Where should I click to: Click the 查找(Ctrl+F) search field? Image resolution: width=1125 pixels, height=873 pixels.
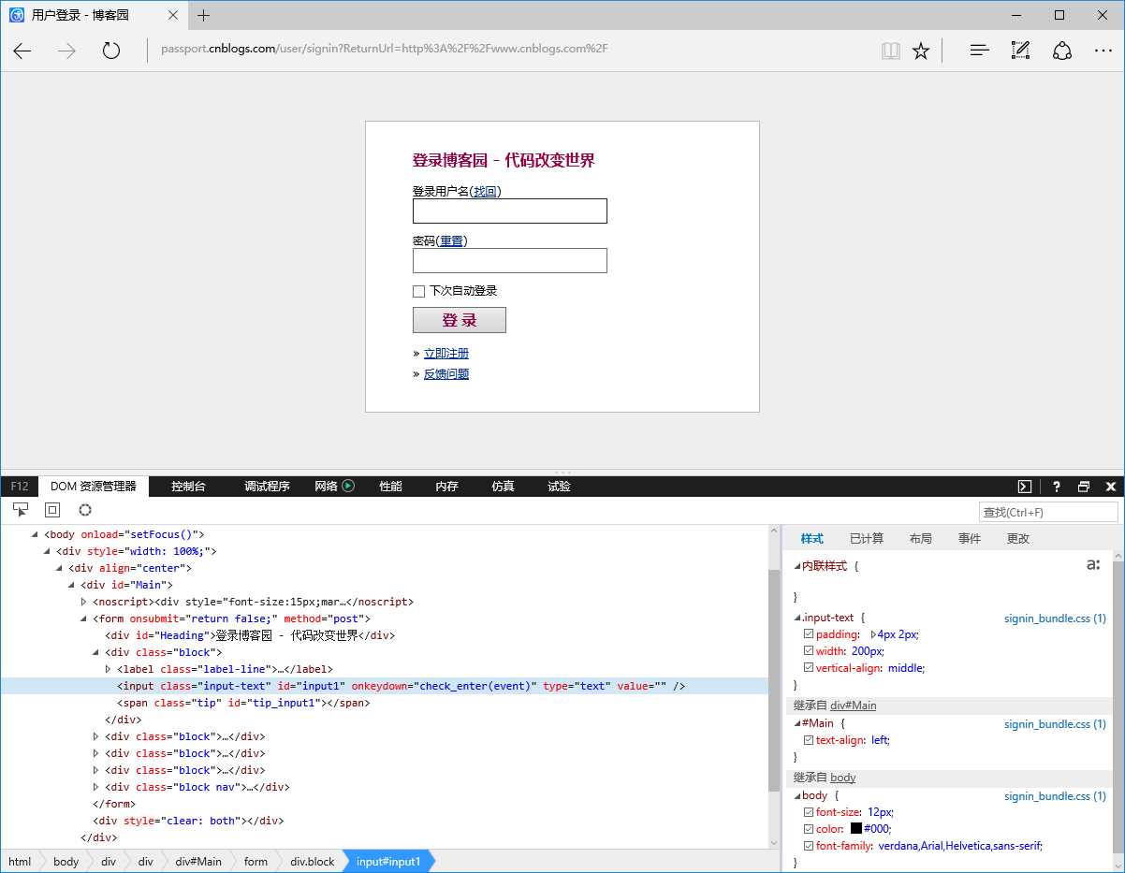click(x=1048, y=512)
